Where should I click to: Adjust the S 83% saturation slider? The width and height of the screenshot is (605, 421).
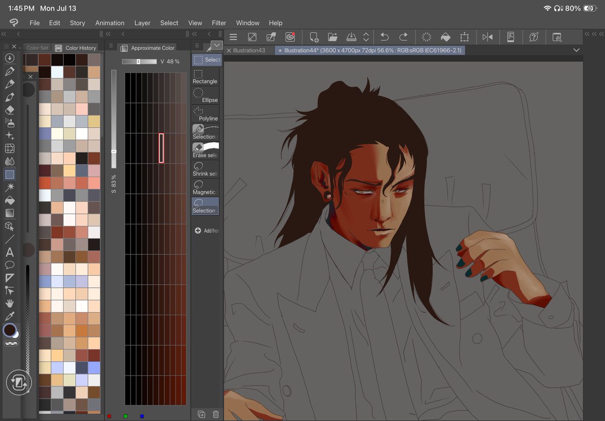point(114,119)
